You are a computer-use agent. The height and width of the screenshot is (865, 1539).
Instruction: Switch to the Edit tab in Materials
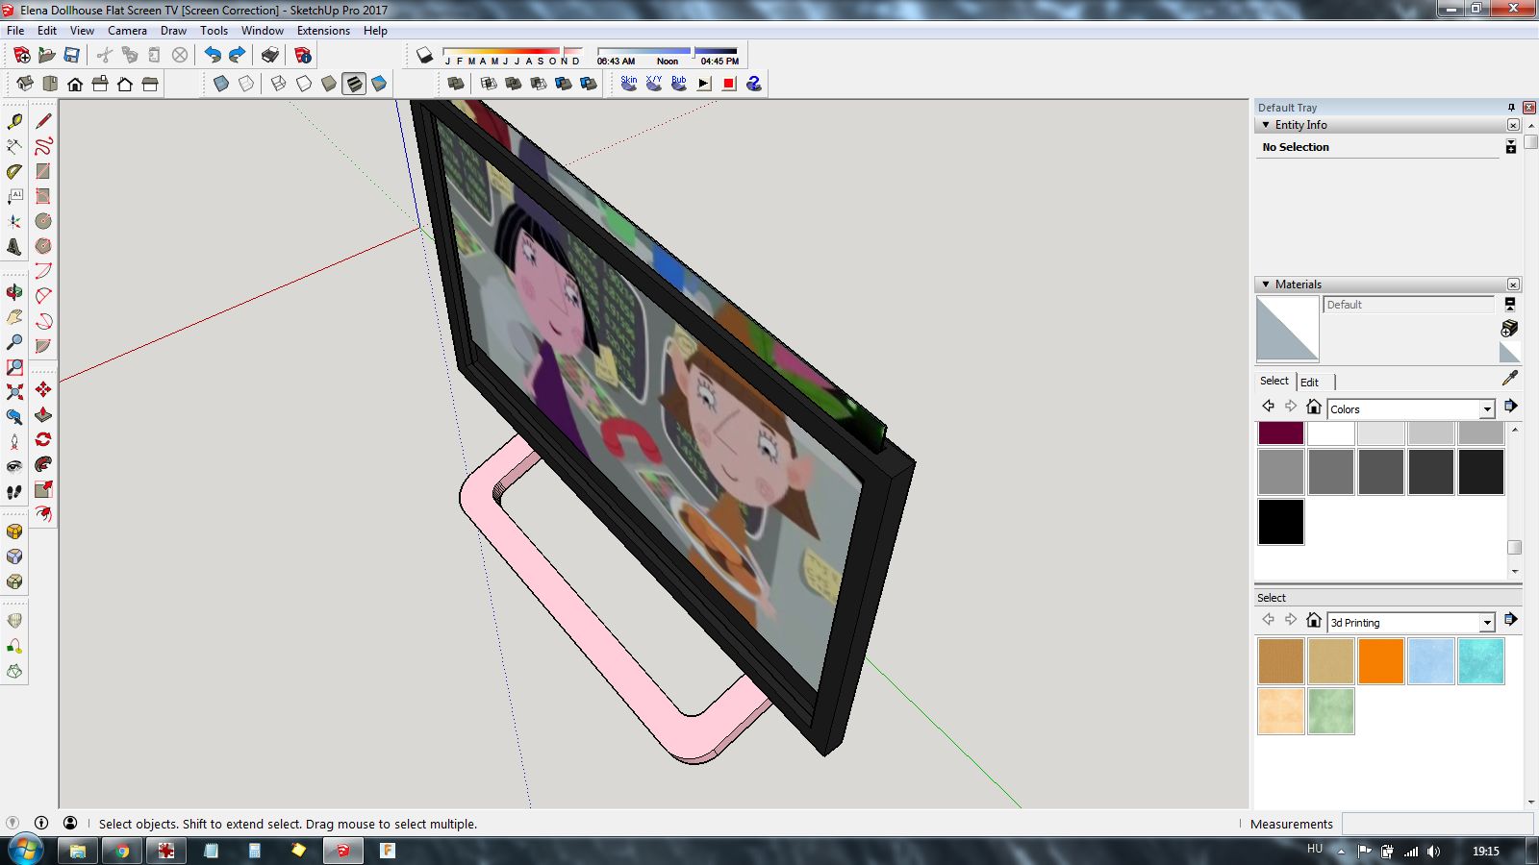pos(1309,382)
